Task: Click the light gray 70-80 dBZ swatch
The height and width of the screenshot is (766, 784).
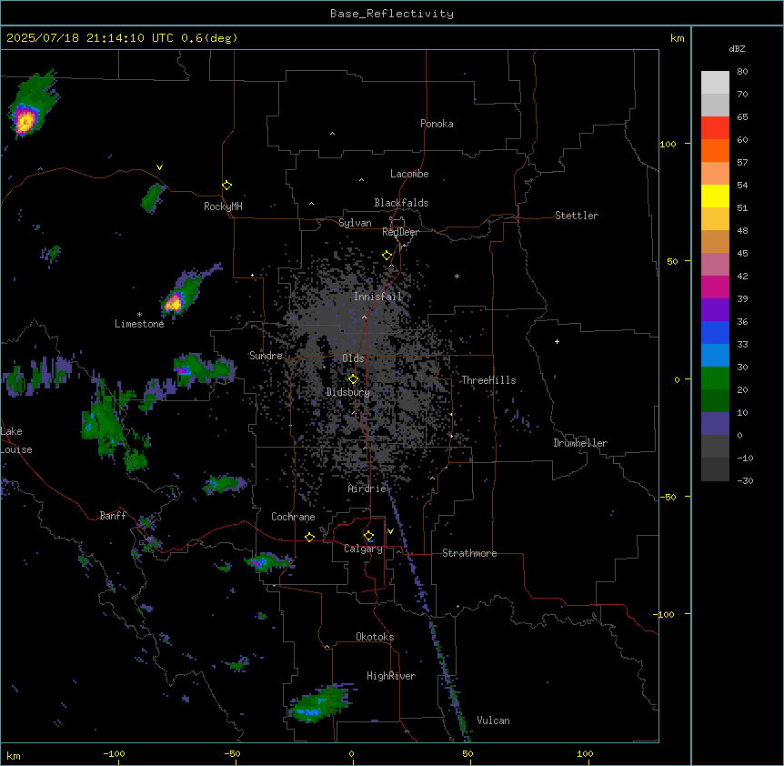Action: [715, 82]
